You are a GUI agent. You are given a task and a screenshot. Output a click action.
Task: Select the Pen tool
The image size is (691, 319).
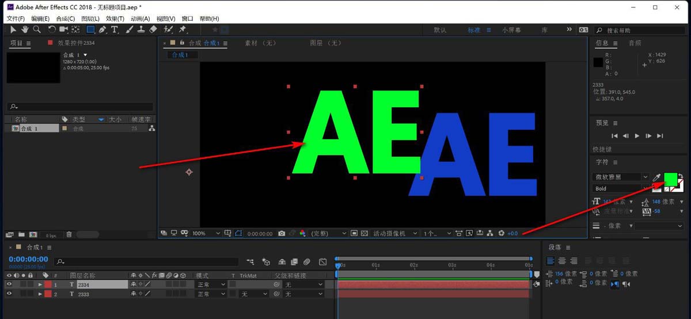point(102,29)
